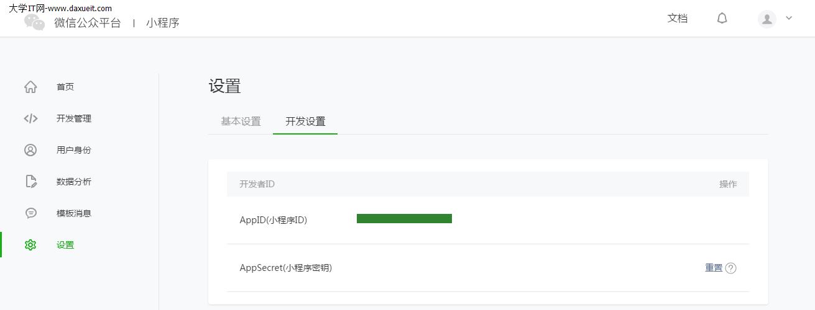Screen dimensions: 815x310
Task: Click the 微信公众平台 title text
Action: tap(88, 23)
